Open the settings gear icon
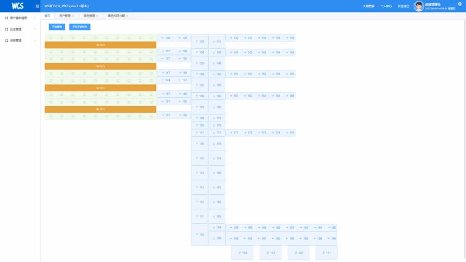Image resolution: width=466 pixels, height=262 pixels. coord(460,4)
